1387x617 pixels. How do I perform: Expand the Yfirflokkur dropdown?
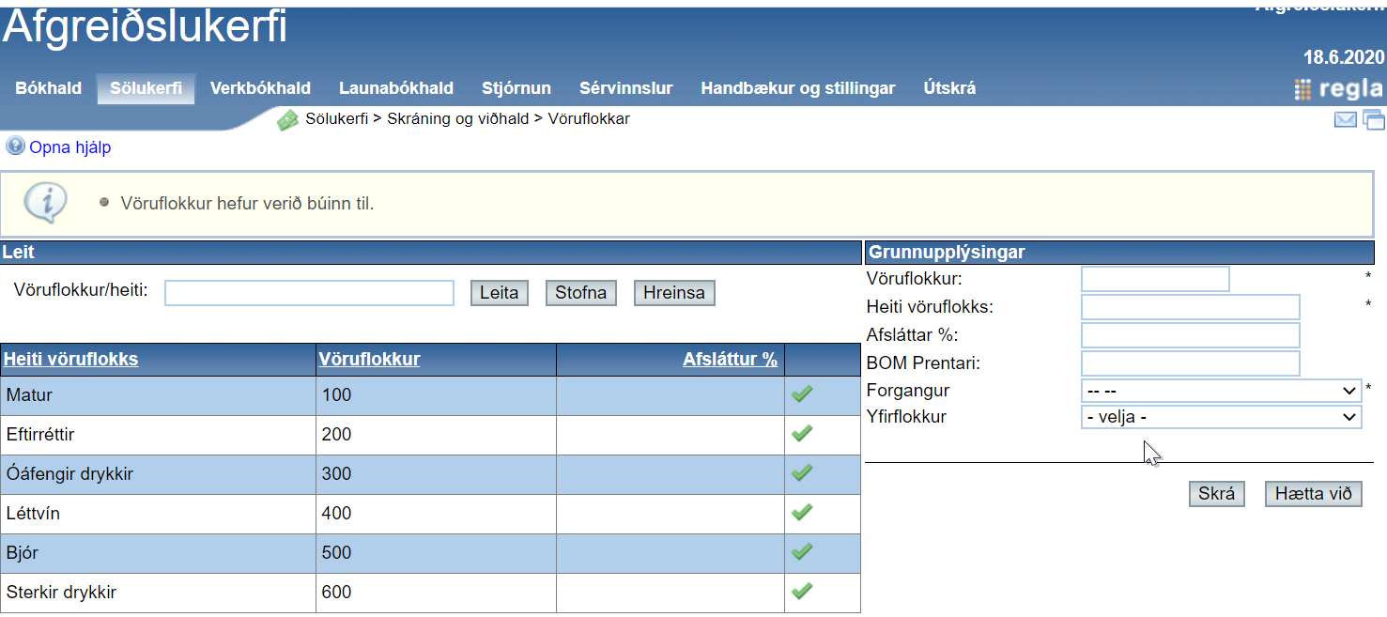1220,417
